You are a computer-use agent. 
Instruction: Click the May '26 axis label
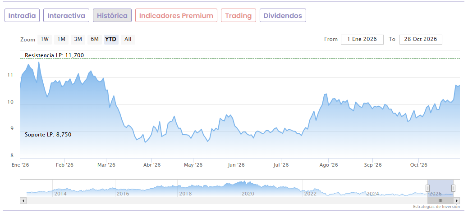(x=193, y=165)
